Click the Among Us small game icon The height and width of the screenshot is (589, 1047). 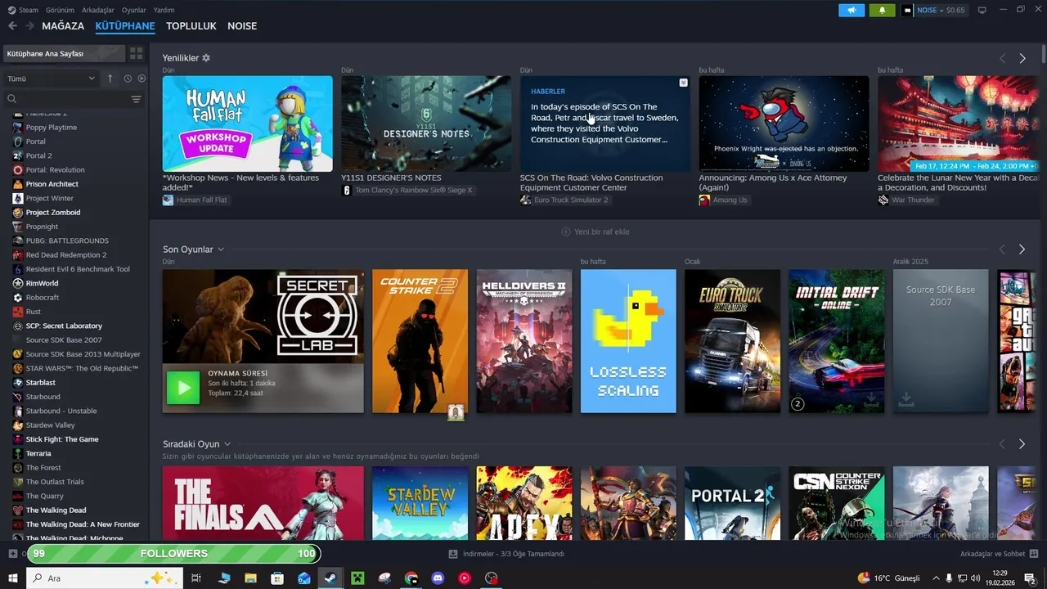(x=704, y=200)
